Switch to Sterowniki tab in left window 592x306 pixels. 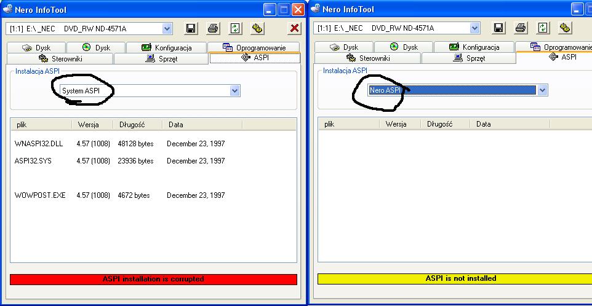tap(60, 59)
